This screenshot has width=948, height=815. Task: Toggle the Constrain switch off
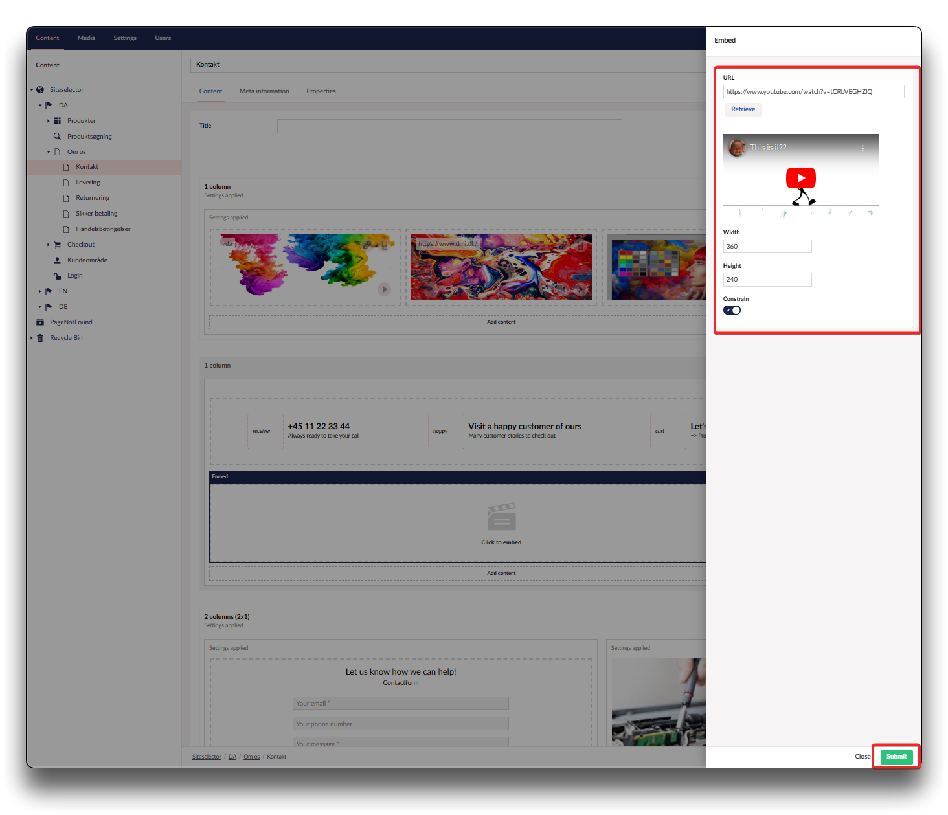(732, 310)
